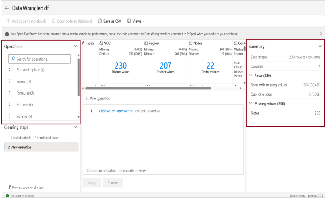The height and width of the screenshot is (198, 325).
Task: Click the info icon in the notification banner
Action: click(7, 34)
